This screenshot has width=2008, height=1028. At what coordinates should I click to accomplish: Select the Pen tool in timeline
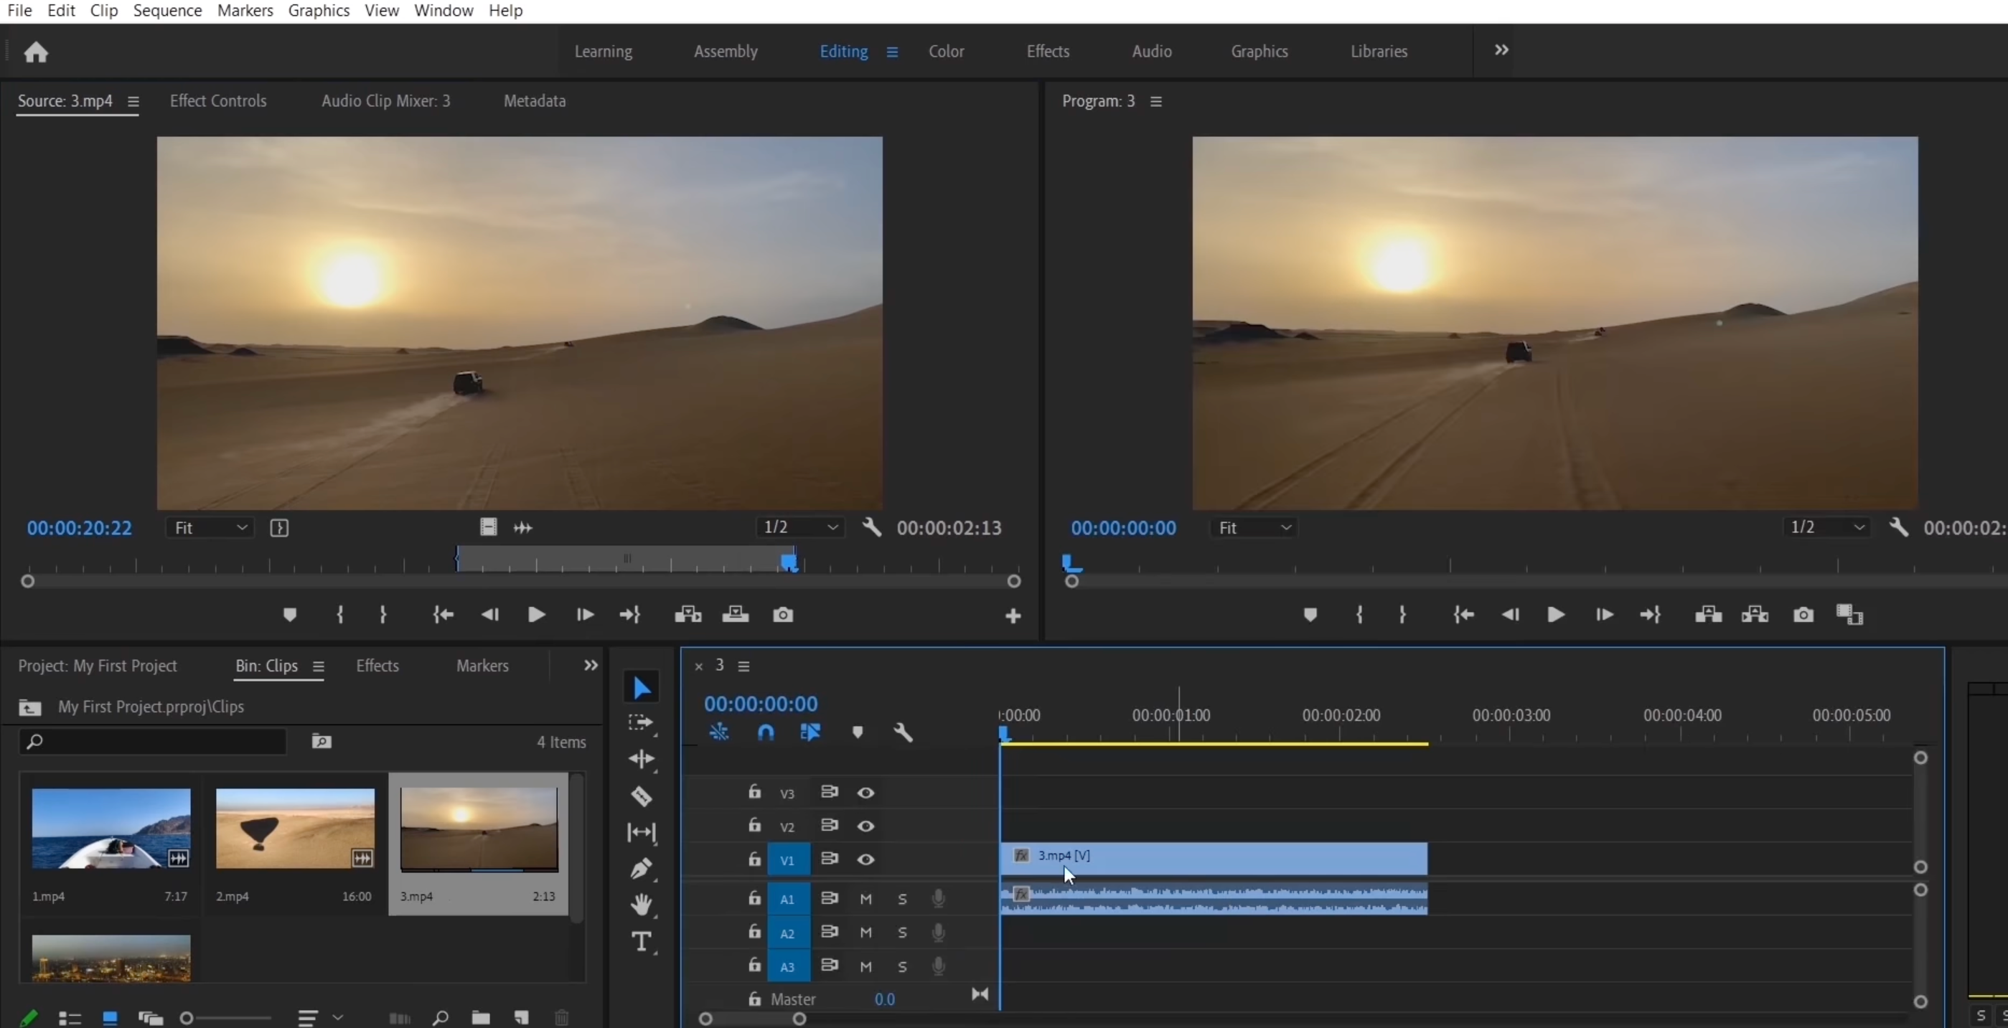click(643, 867)
